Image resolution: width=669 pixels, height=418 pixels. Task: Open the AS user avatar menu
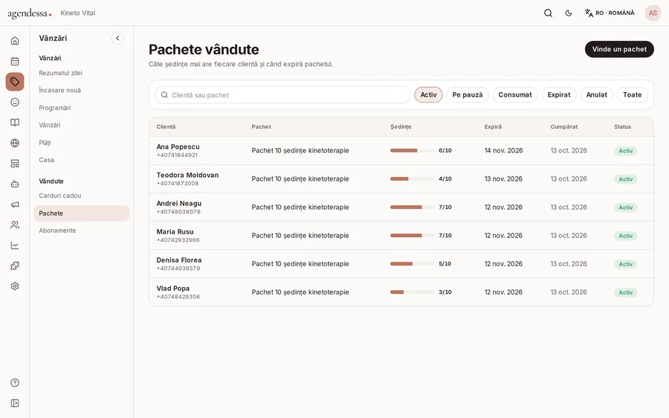653,13
